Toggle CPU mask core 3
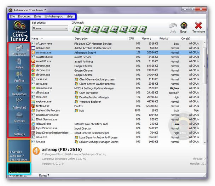Image resolution: width=215 pixels, height=186 pixels. (x=95, y=29)
